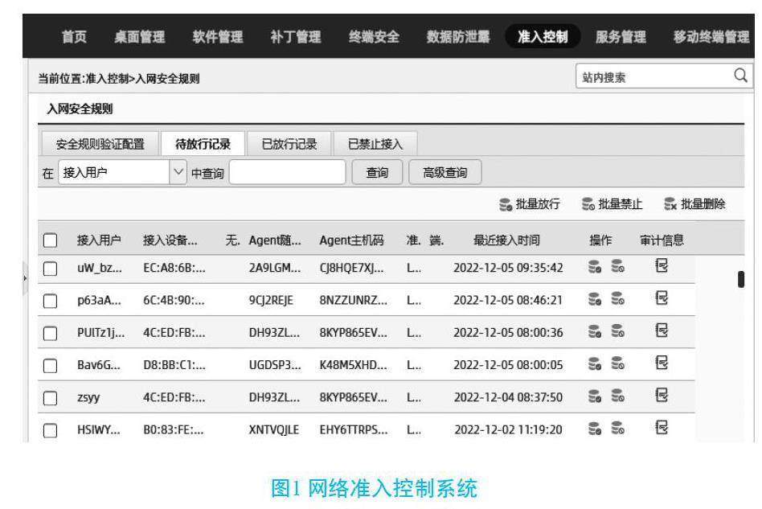The width and height of the screenshot is (762, 509).
Task: Open the 终端安全 menu in top navigation
Action: [374, 37]
